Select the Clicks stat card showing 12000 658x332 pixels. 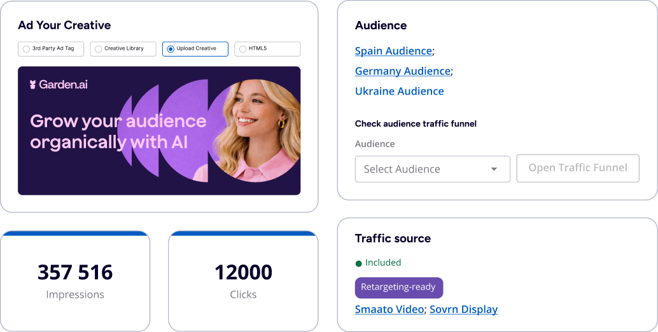(x=243, y=280)
